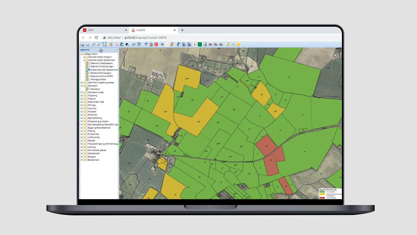
Task: Expand the Digital terræn model group
Action: click(82, 102)
